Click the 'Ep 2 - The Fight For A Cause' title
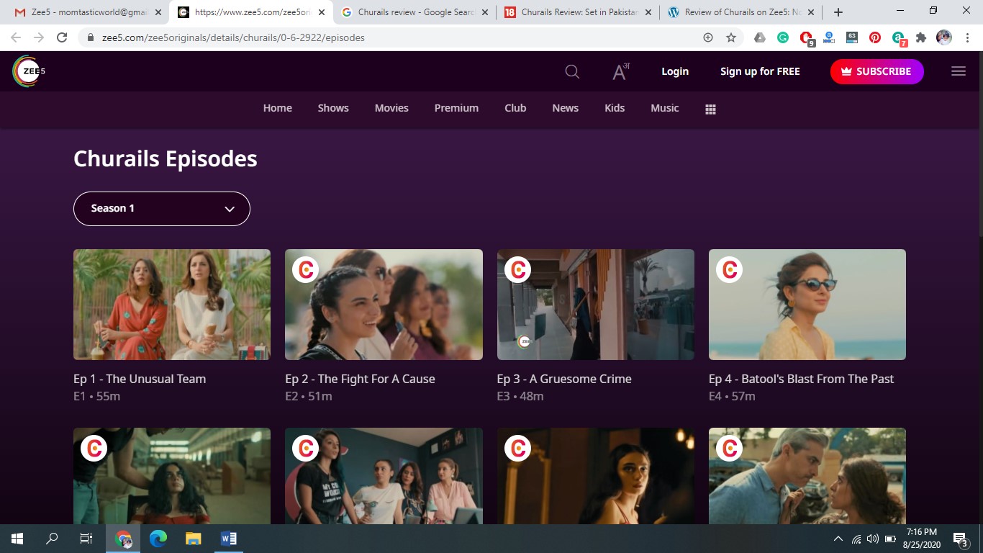 (x=360, y=379)
